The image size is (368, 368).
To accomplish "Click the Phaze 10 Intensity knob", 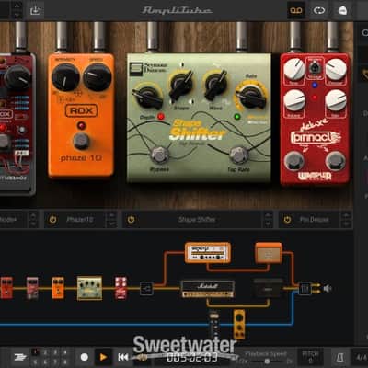I will coord(65,77).
